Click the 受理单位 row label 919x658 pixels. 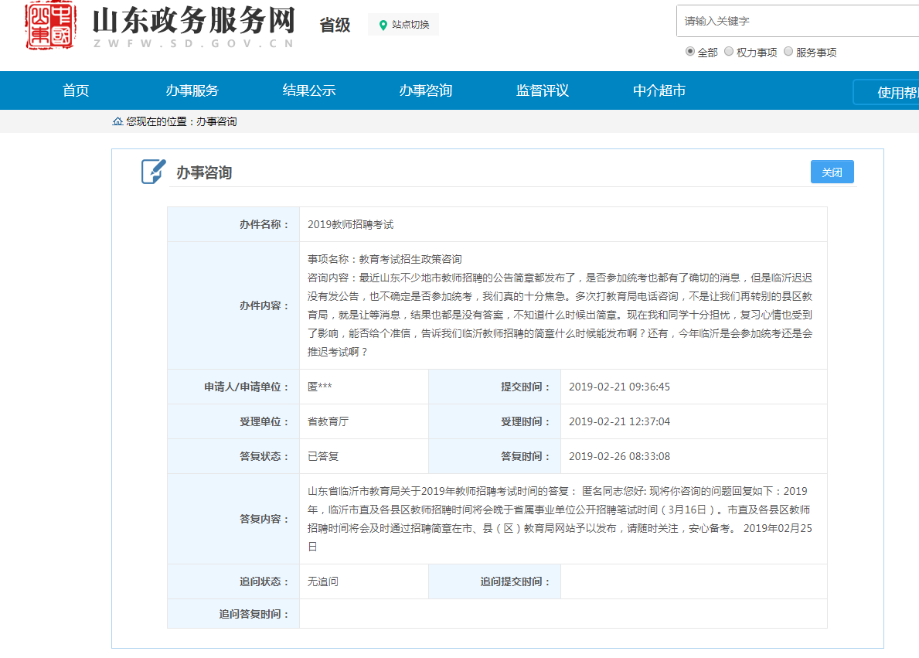(264, 421)
